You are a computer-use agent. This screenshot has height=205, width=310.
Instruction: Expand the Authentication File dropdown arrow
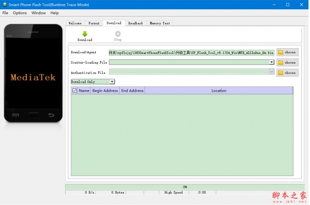click(272, 71)
